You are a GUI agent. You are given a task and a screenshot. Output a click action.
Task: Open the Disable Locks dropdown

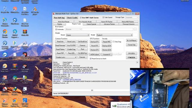66,57
